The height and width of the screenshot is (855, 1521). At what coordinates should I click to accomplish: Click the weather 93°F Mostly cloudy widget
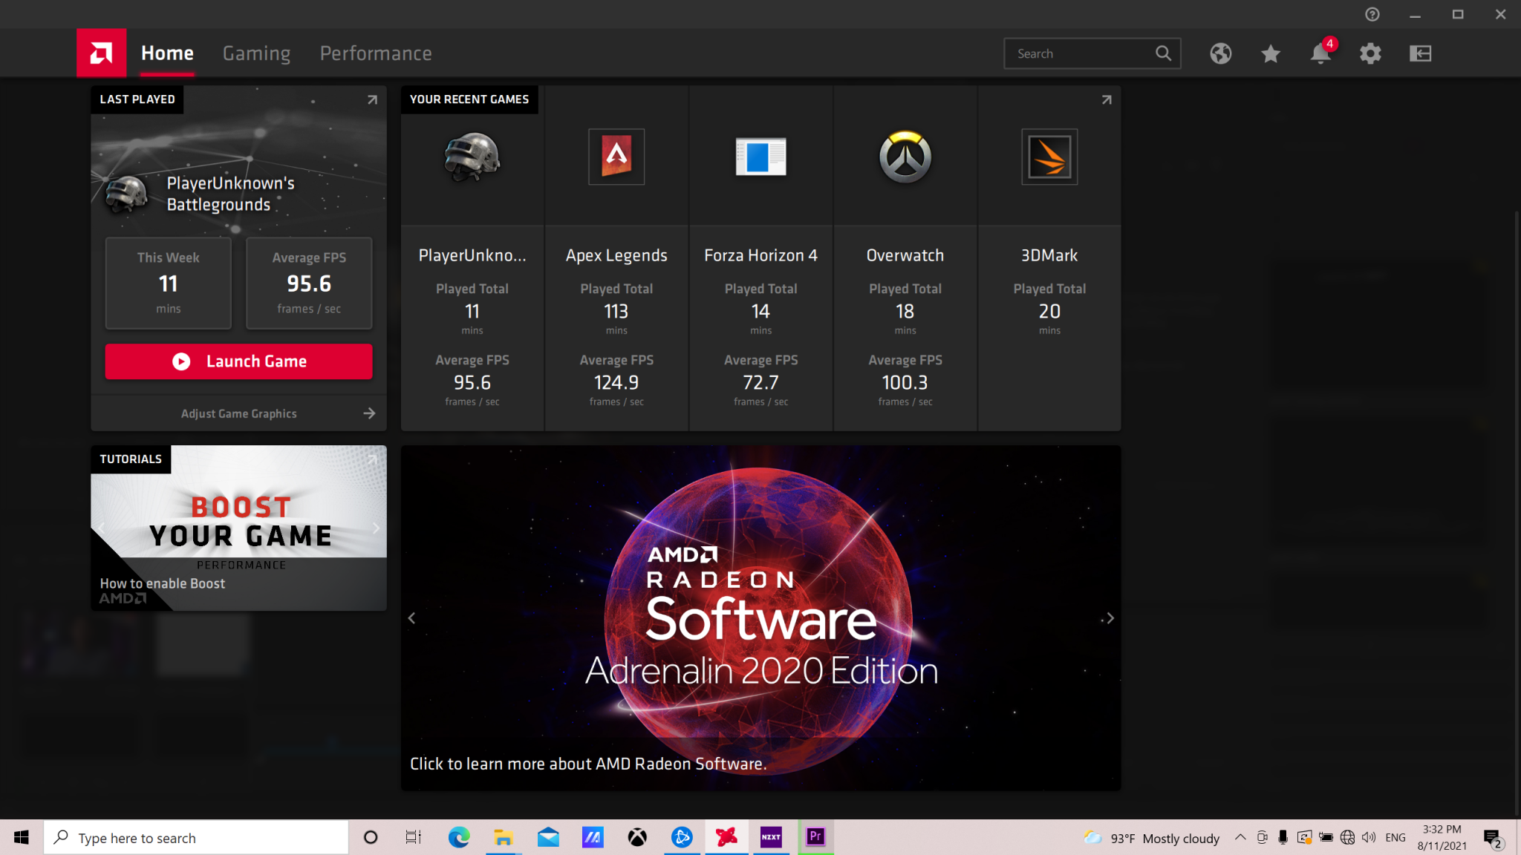tap(1151, 838)
